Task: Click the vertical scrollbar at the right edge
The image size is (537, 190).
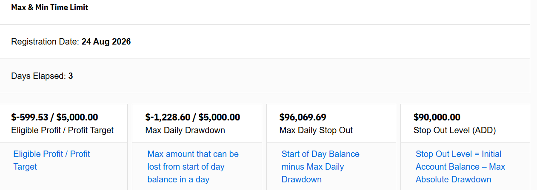Action: click(x=534, y=95)
